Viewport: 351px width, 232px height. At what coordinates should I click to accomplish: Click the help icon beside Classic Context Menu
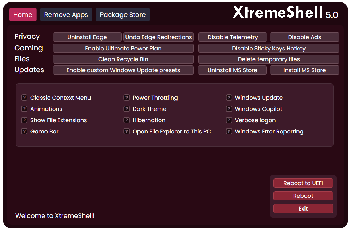(x=24, y=98)
